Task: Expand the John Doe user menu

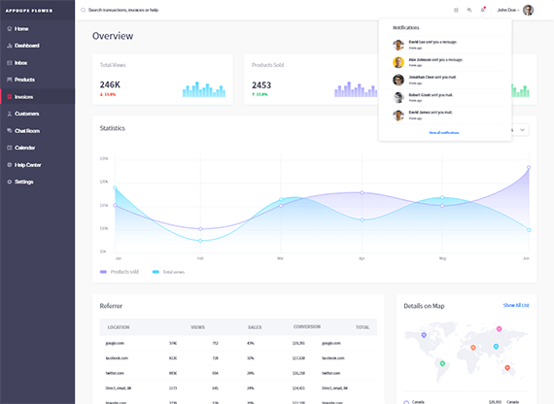Action: point(515,10)
